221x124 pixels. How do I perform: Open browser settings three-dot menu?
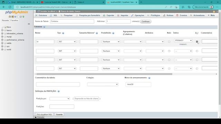coord(217,7)
